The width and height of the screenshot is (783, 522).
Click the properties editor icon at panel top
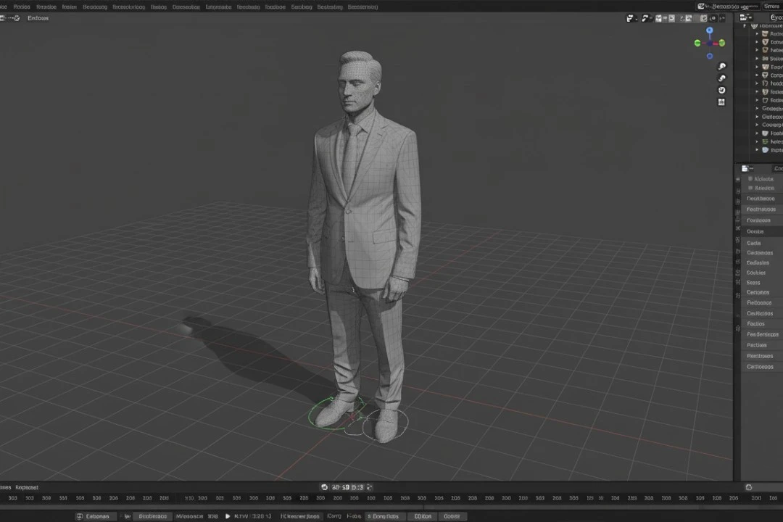click(x=745, y=168)
